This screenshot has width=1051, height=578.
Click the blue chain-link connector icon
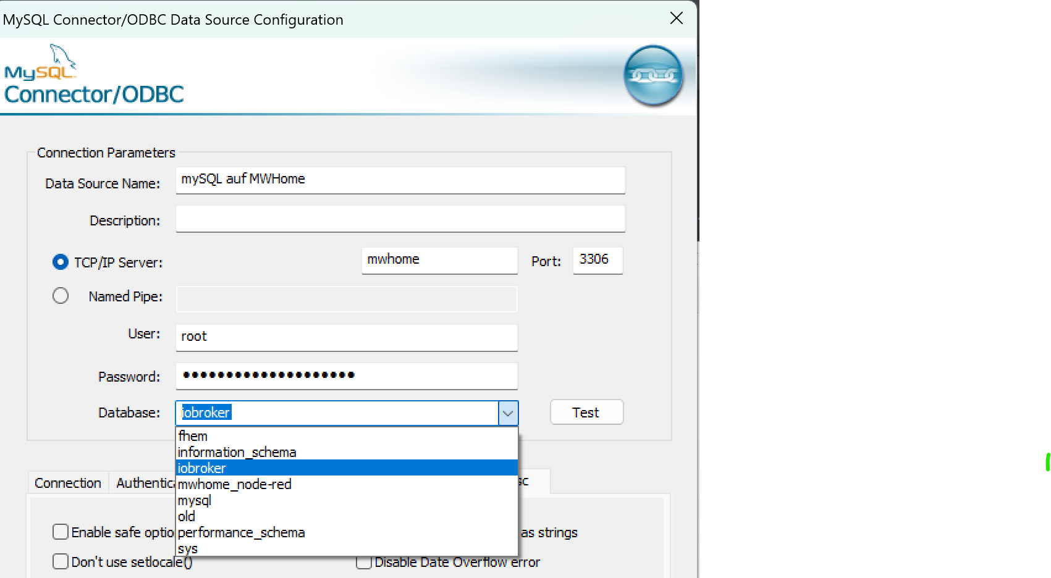click(x=653, y=75)
